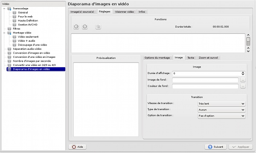Click the right arrow icon in Fonctions
256x153 pixels.
[85, 26]
